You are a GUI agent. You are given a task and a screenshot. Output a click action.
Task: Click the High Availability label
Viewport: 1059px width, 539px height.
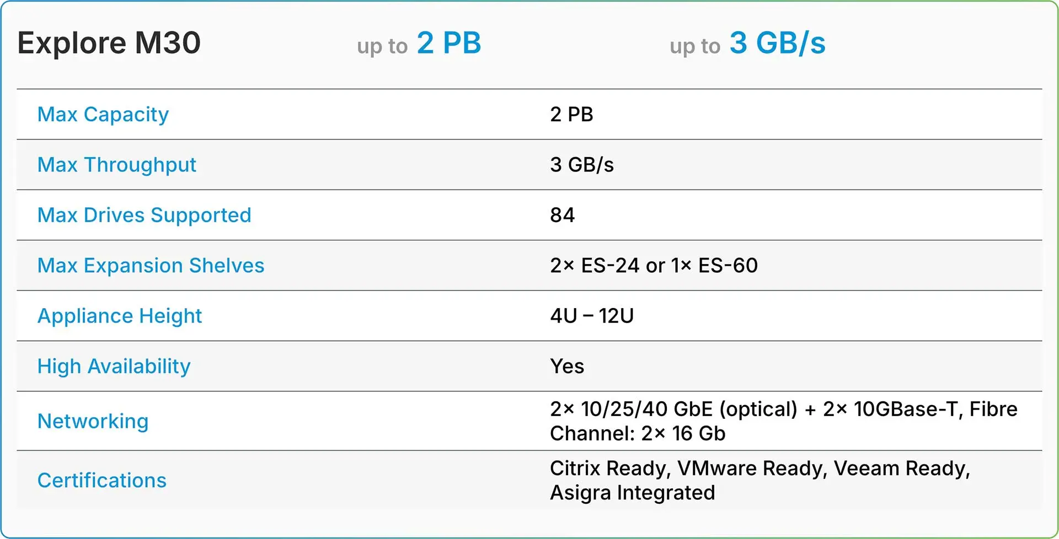pyautogui.click(x=114, y=366)
